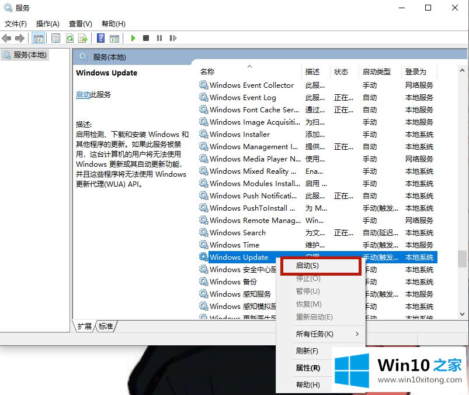Click gear icon of Windows 备份 service
The width and height of the screenshot is (469, 395).
(204, 281)
